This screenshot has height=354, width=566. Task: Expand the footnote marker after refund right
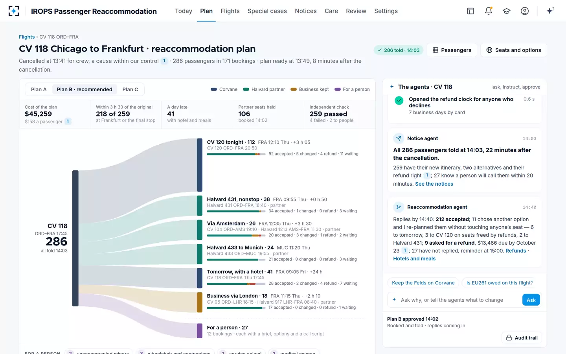(x=427, y=175)
